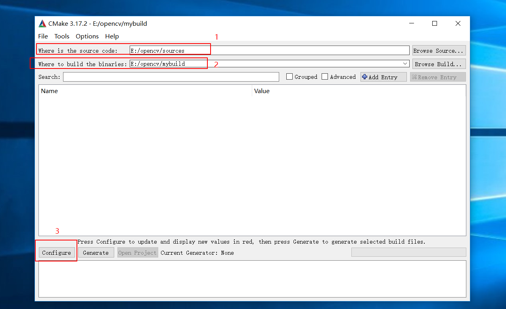Minimize the CMake window
Viewport: 506px width, 309px height.
411,23
